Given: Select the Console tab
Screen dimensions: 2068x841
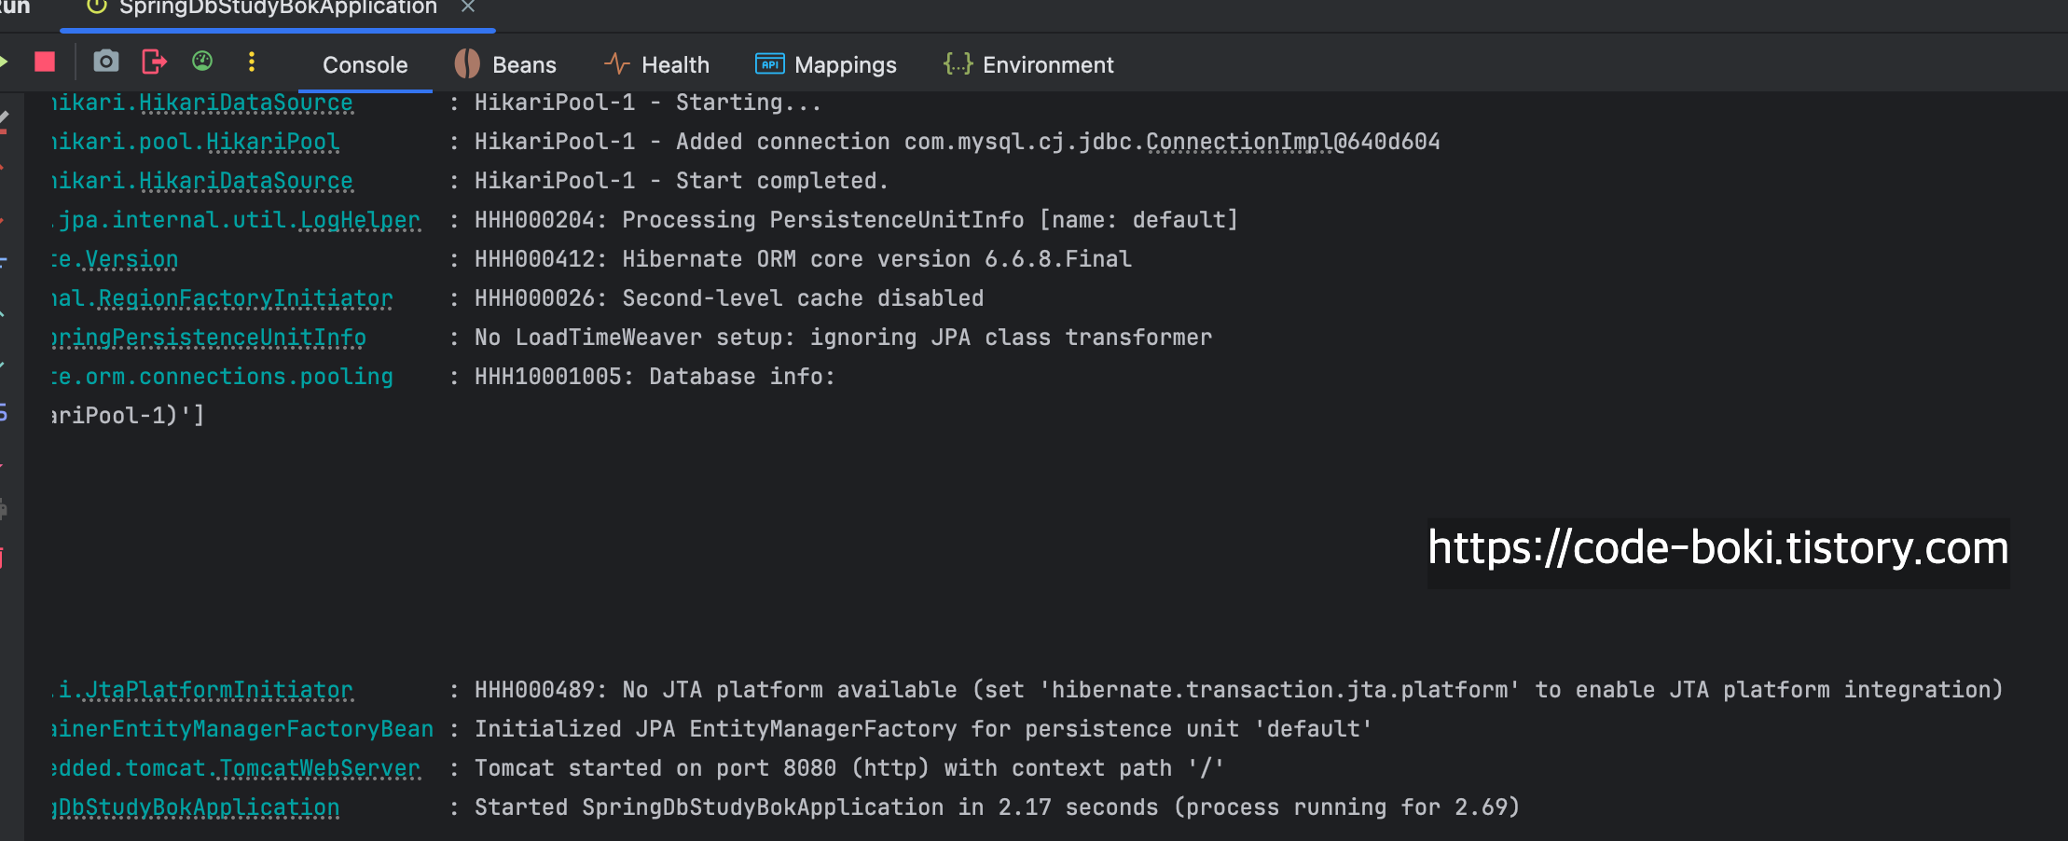Looking at the screenshot, I should point(365,65).
